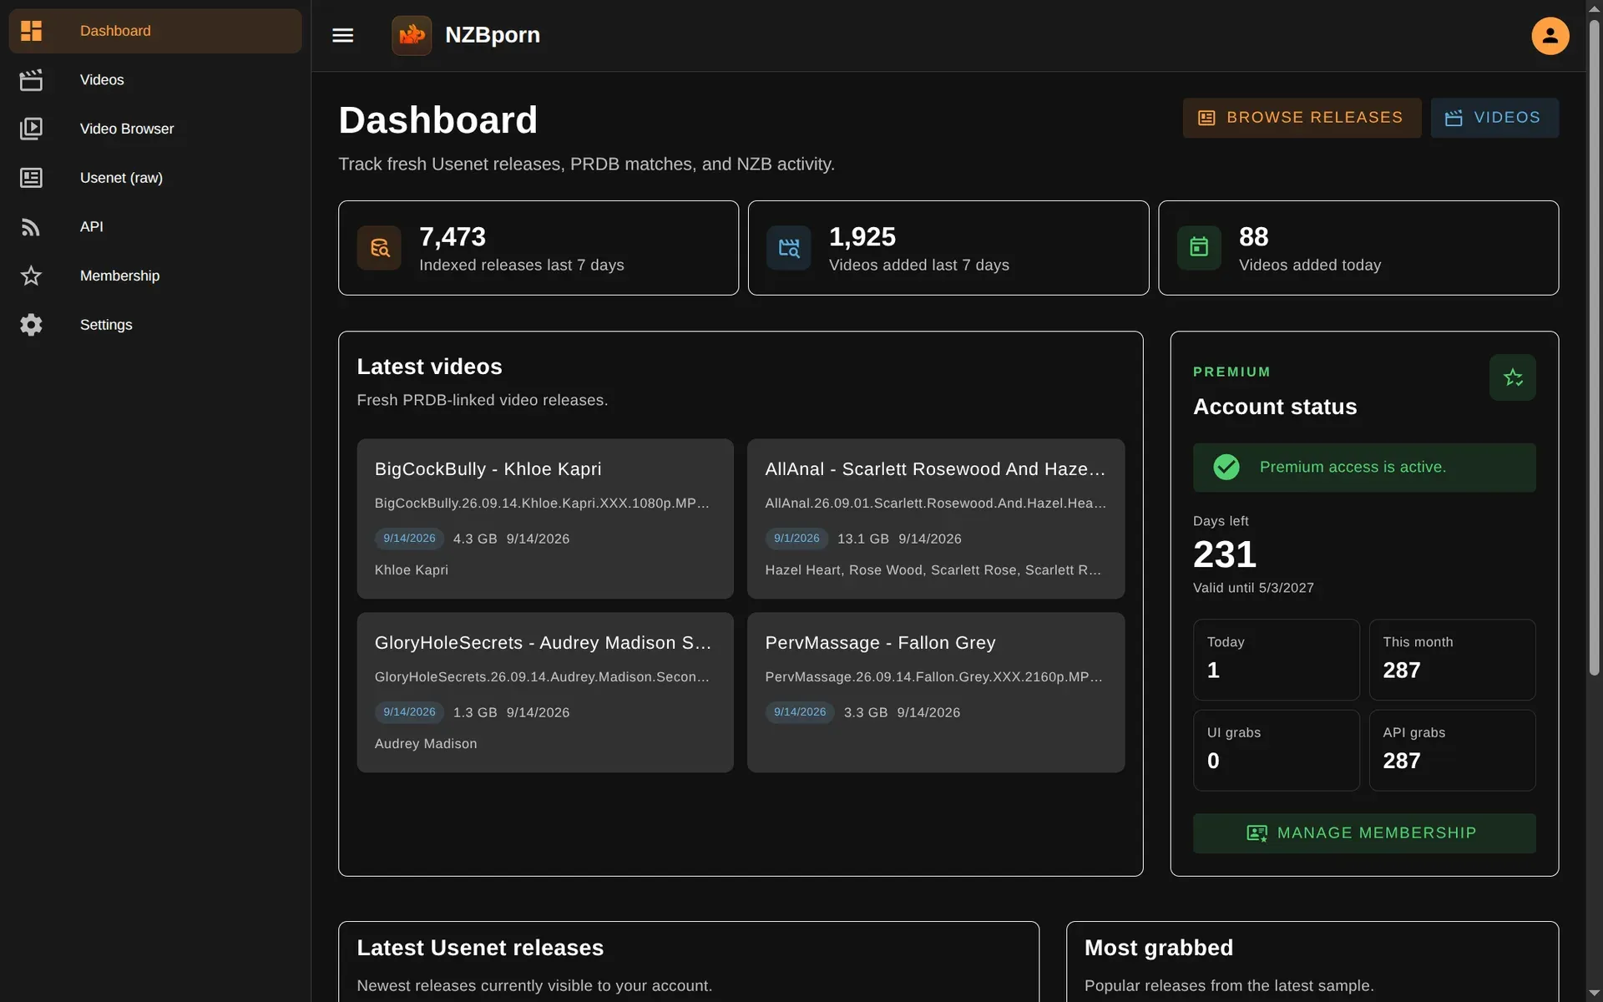Click the 9/1/2026 date chip on AllAnal card
This screenshot has width=1603, height=1002.
tap(796, 539)
